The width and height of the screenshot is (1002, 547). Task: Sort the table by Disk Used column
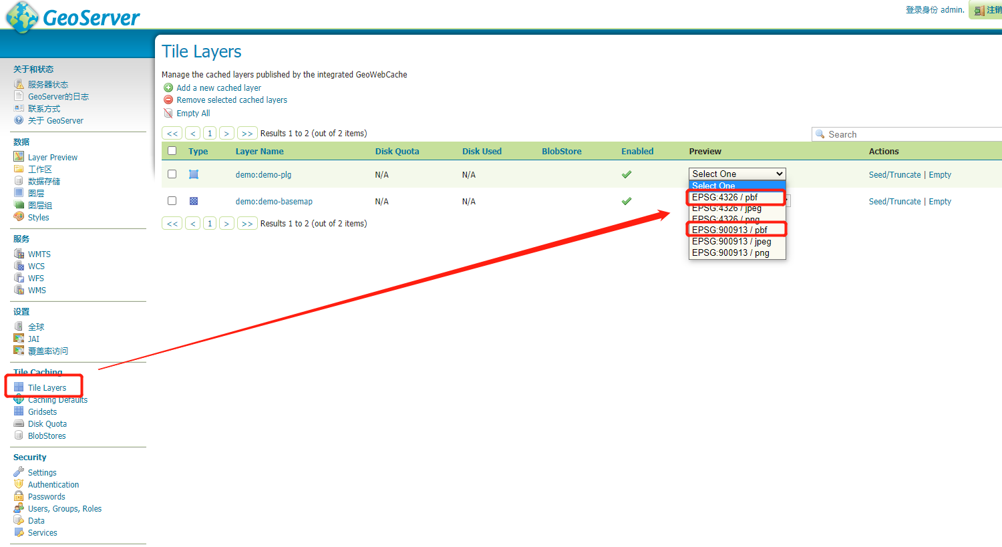click(x=482, y=152)
